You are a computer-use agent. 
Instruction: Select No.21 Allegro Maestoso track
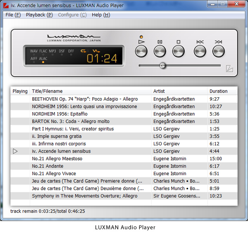(57, 159)
